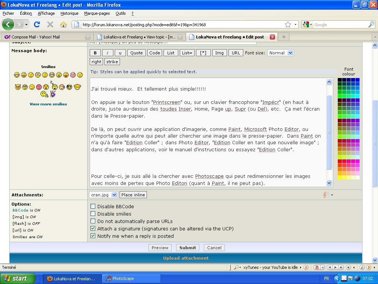Pick the white font colour swatch
378x284 pixels.
tap(357, 177)
